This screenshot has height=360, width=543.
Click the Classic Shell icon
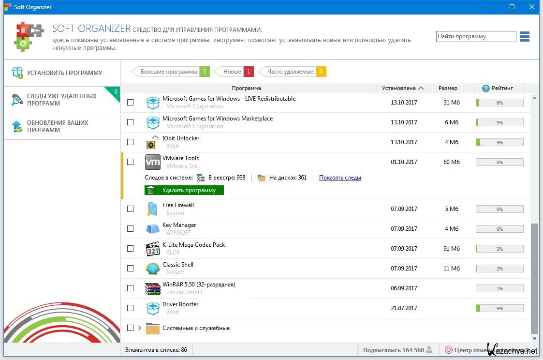(x=153, y=269)
